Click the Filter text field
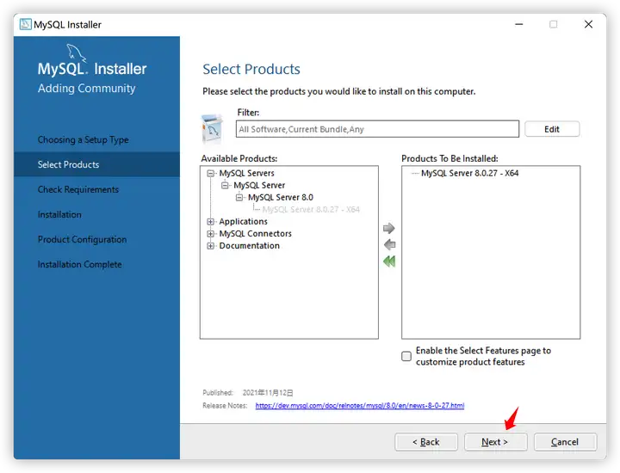Viewport: 620px width, 473px height. pyautogui.click(x=377, y=129)
